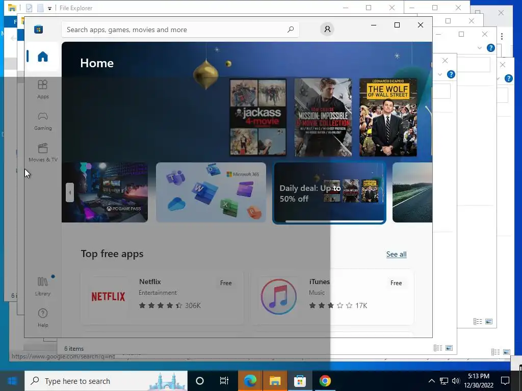The width and height of the screenshot is (522, 391).
Task: Open the Netflix app card
Action: point(162,297)
